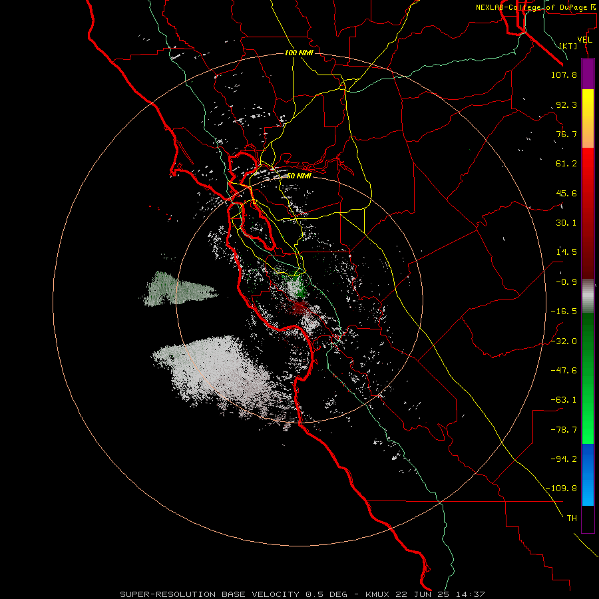Screen dimensions: 599x599
Task: Click the blue segment of color bar
Action: pos(588,475)
